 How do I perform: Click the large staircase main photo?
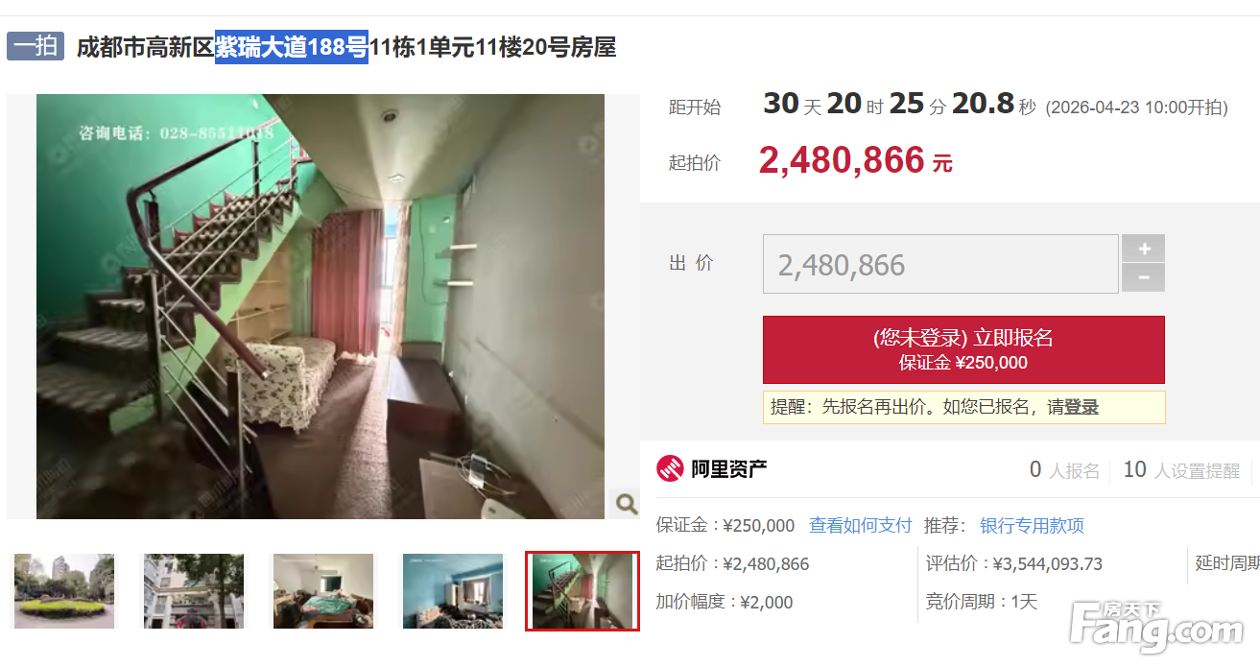[x=321, y=306]
